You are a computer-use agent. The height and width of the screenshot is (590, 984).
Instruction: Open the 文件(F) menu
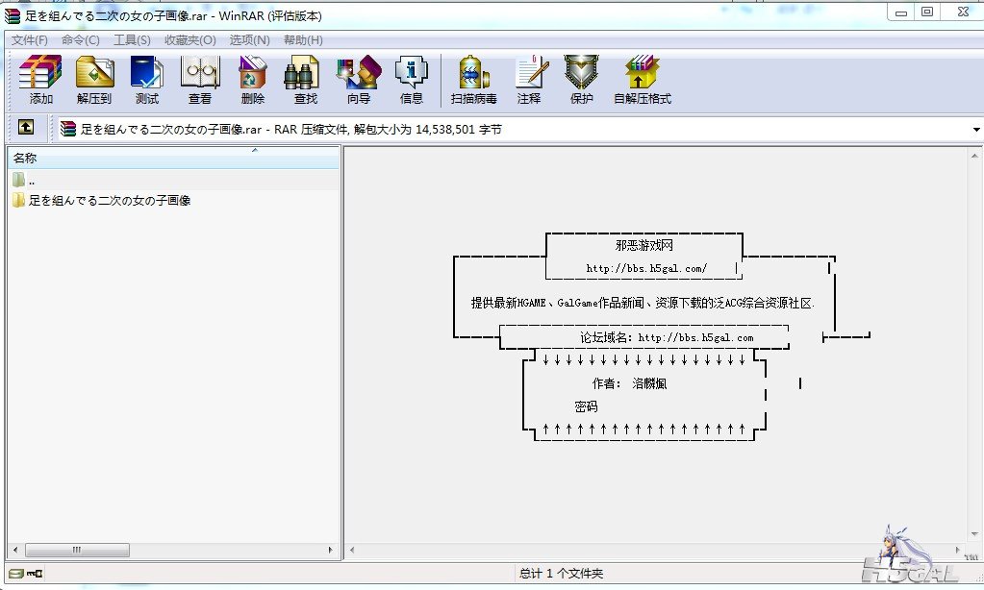[30, 40]
